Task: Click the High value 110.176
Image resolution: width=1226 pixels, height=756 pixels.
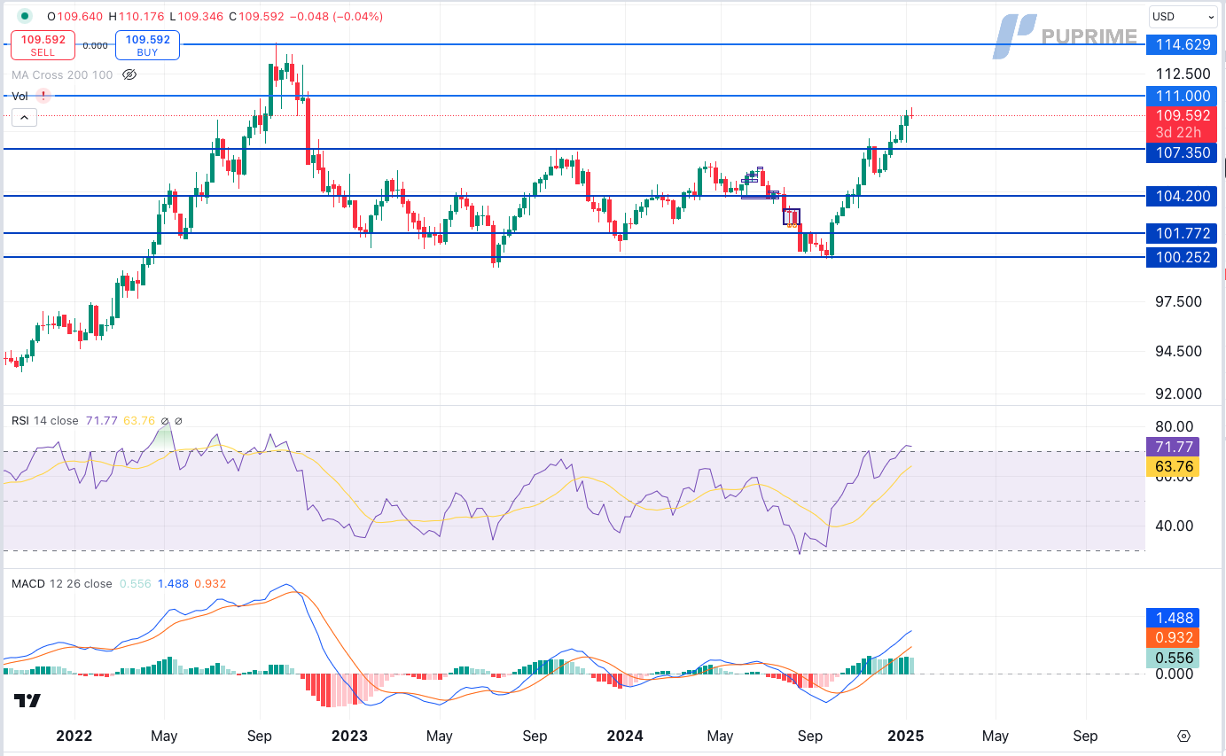Action: pos(142,16)
